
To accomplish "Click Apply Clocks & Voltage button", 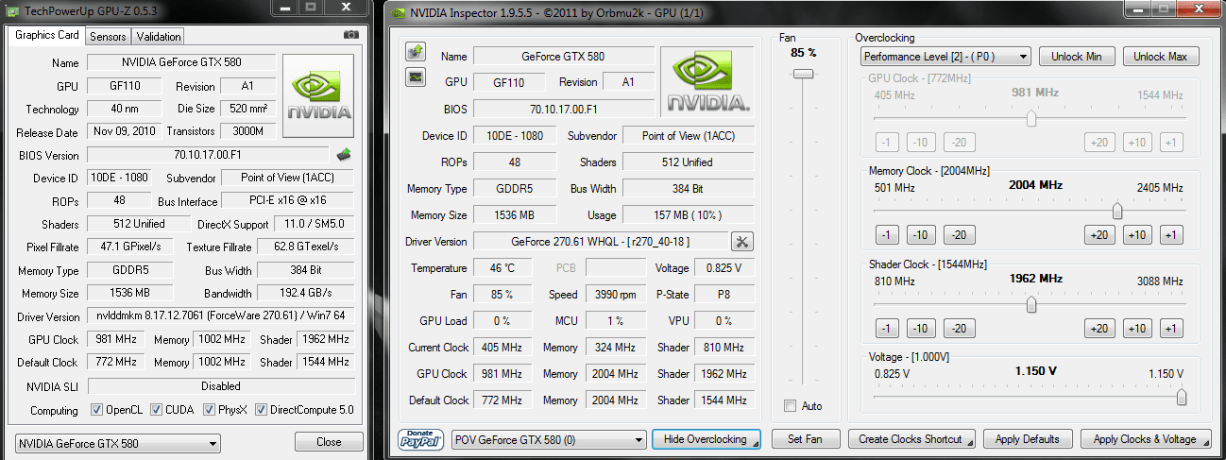I will click(x=1144, y=439).
